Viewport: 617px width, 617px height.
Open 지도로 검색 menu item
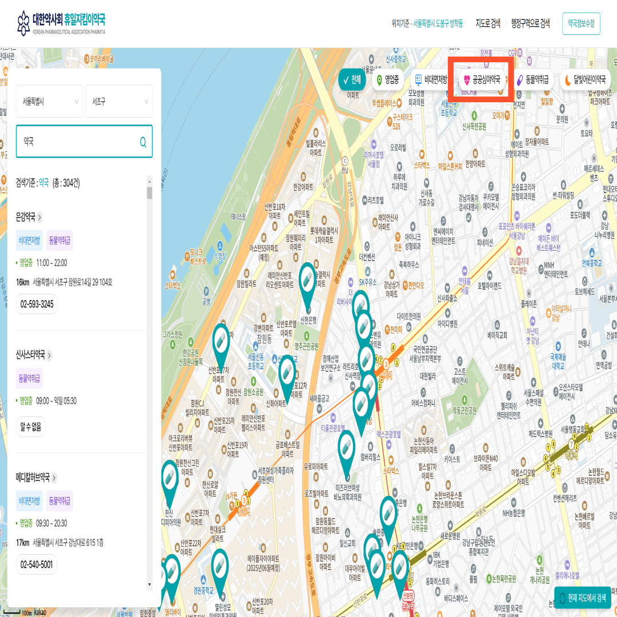(x=488, y=23)
